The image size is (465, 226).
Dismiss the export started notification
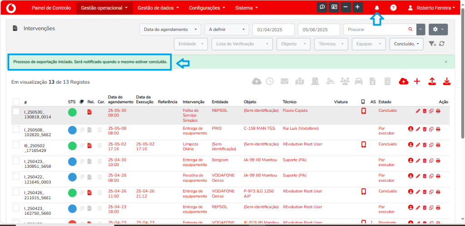point(446,62)
